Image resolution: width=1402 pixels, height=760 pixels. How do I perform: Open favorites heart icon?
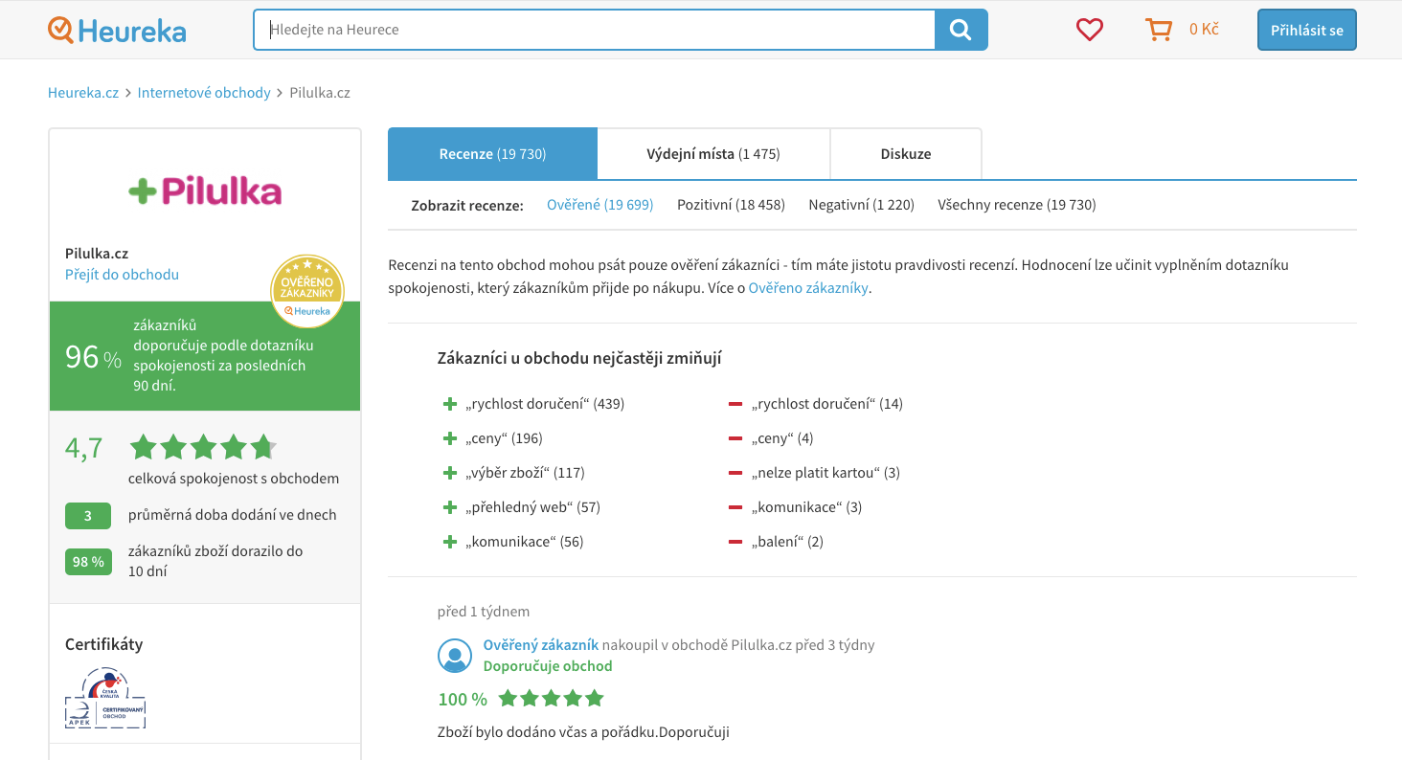1090,30
